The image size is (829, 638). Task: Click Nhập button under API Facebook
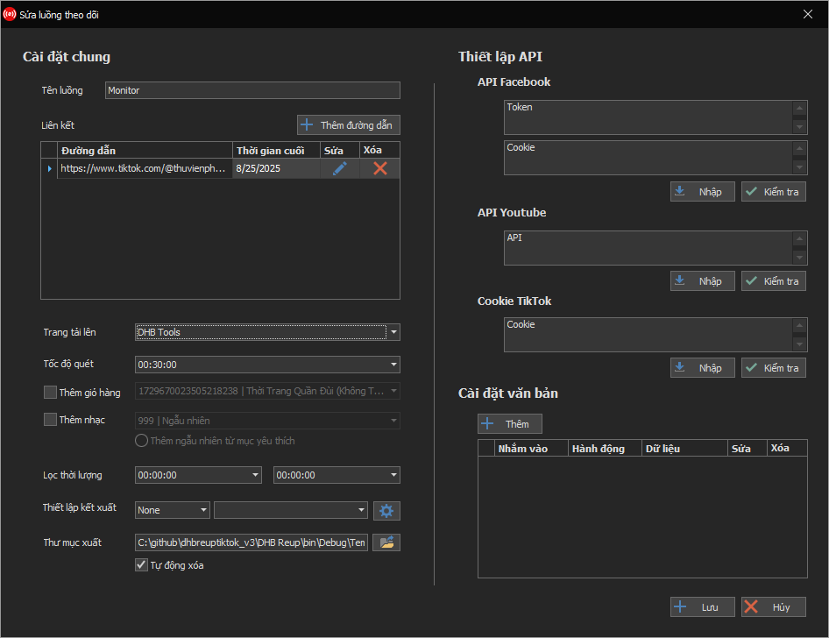click(x=703, y=192)
